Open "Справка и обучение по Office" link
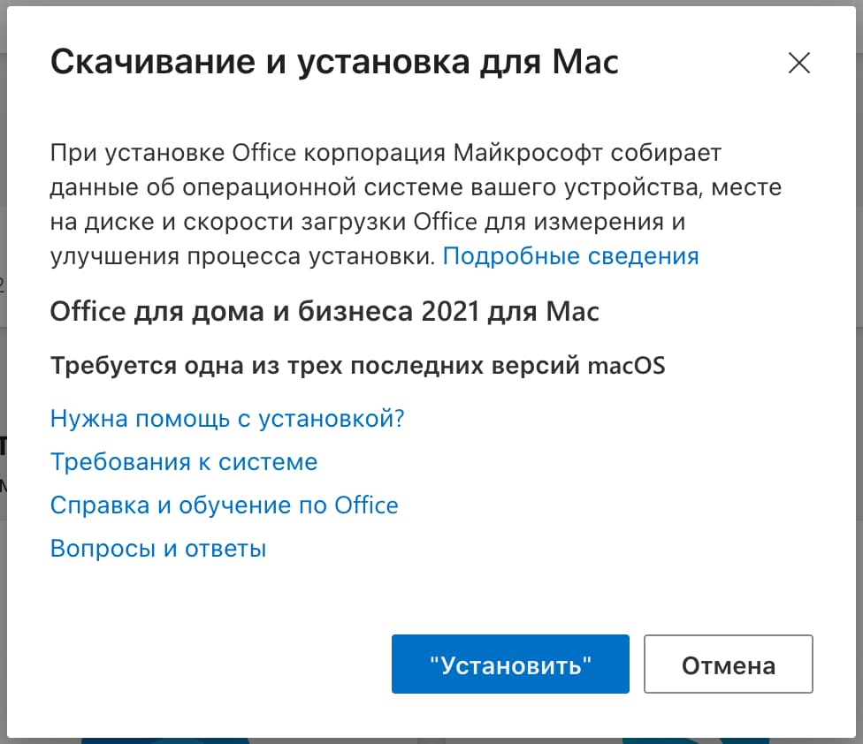 (x=224, y=505)
